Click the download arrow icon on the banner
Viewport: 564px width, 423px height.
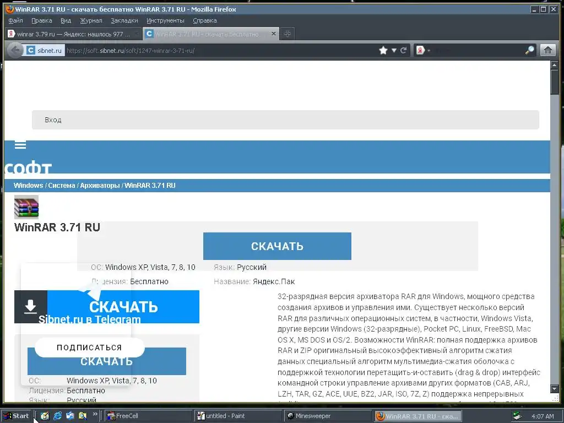click(31, 306)
